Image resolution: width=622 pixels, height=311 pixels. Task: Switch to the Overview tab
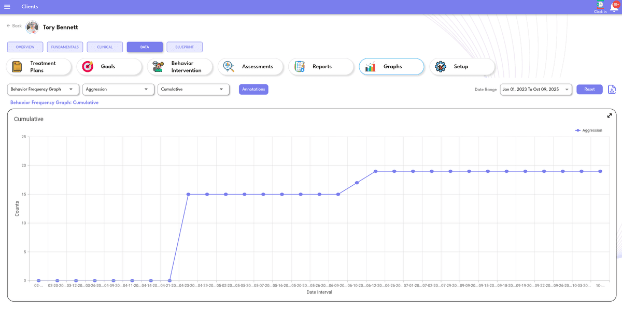tap(25, 47)
